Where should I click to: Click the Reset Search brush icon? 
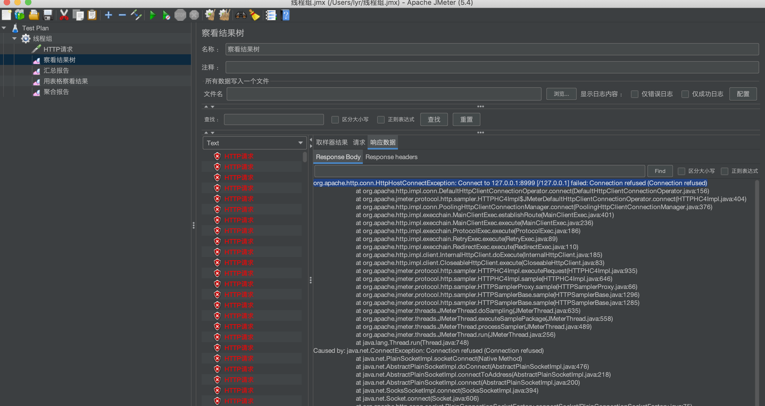[255, 15]
